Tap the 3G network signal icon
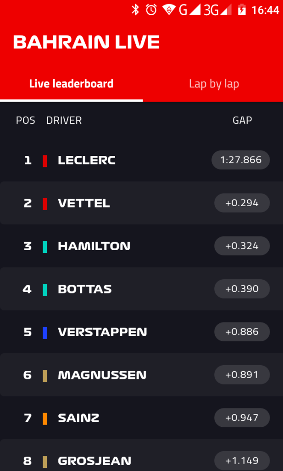Screen dimensions: 283x471 click(x=216, y=10)
